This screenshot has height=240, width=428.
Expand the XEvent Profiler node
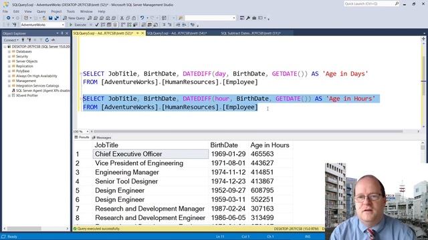tap(9, 95)
